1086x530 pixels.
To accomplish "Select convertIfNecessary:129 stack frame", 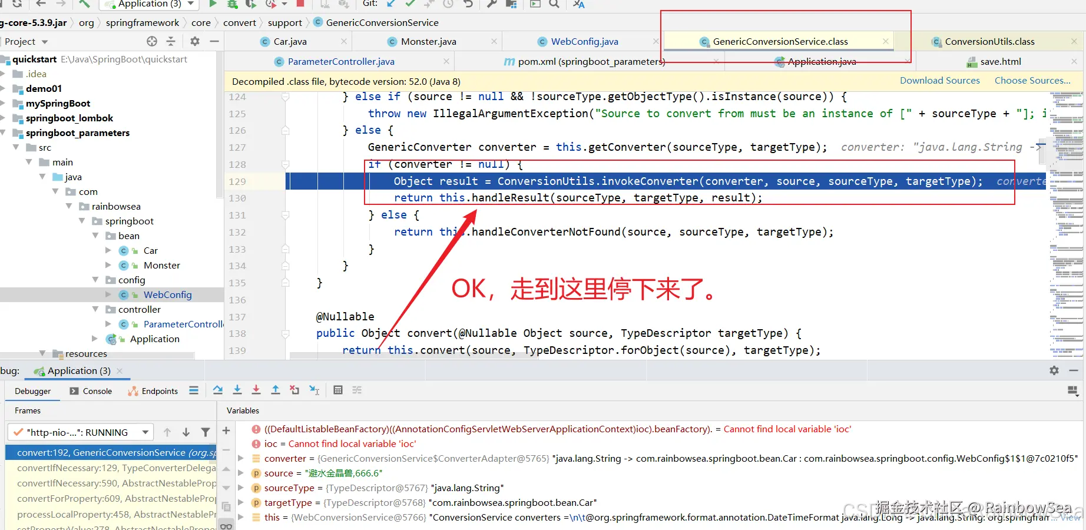I will tap(111, 468).
